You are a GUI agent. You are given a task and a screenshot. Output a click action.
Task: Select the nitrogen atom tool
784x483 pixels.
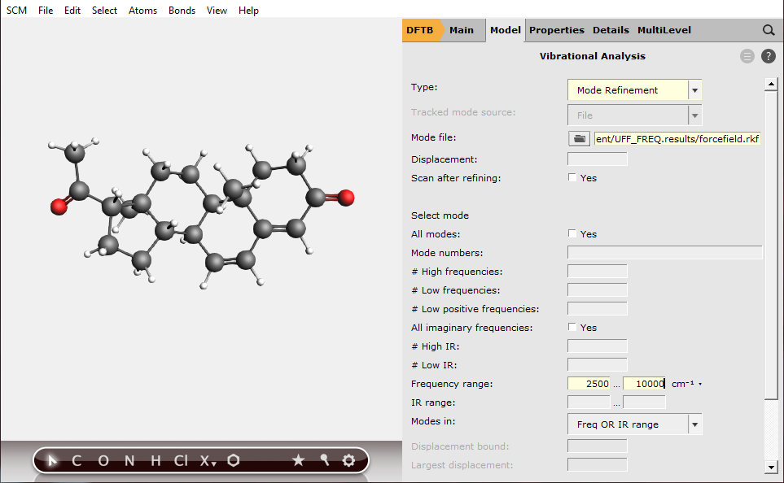click(129, 460)
